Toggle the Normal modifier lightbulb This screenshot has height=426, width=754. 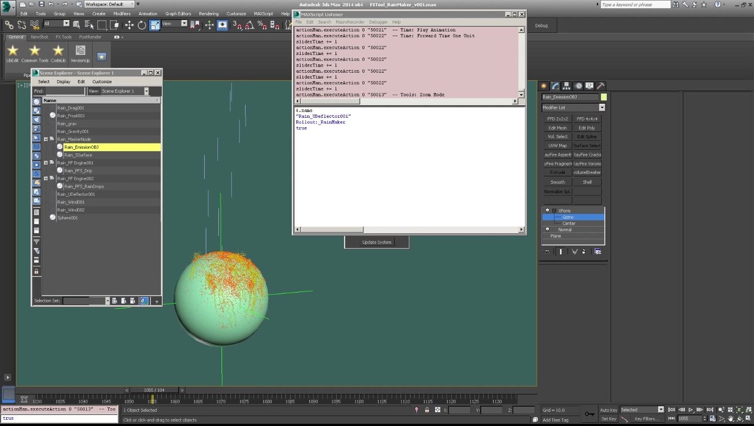point(547,229)
